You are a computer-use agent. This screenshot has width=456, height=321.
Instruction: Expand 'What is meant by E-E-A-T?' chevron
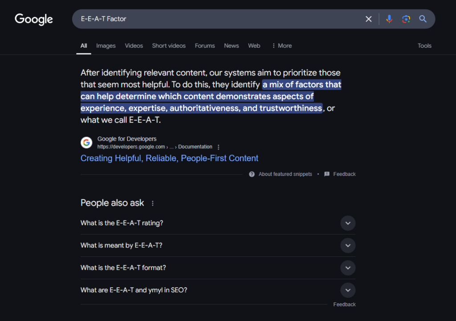(348, 246)
